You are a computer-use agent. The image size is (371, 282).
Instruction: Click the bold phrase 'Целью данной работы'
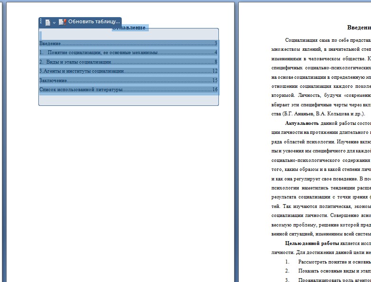314,244
